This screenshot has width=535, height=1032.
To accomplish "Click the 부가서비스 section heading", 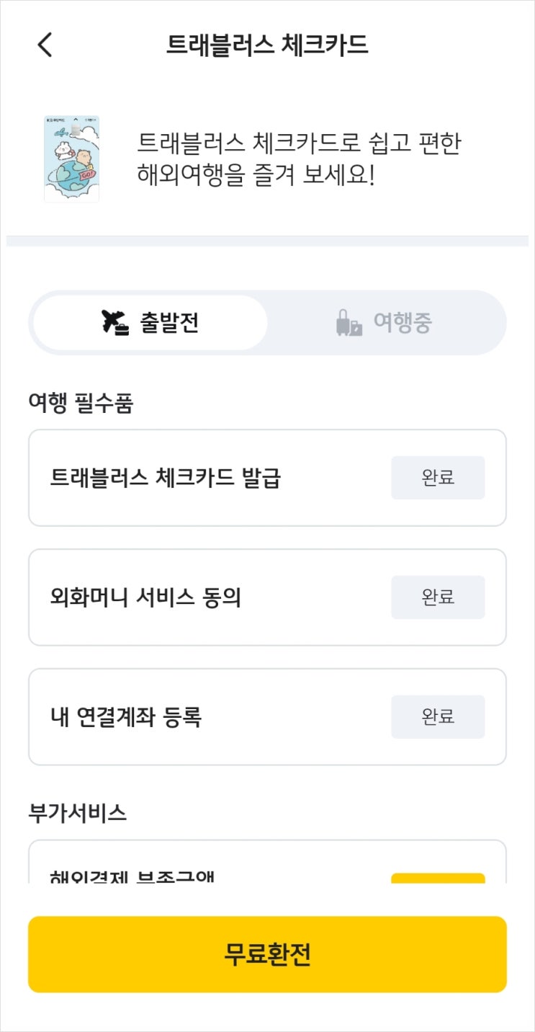I will click(78, 812).
